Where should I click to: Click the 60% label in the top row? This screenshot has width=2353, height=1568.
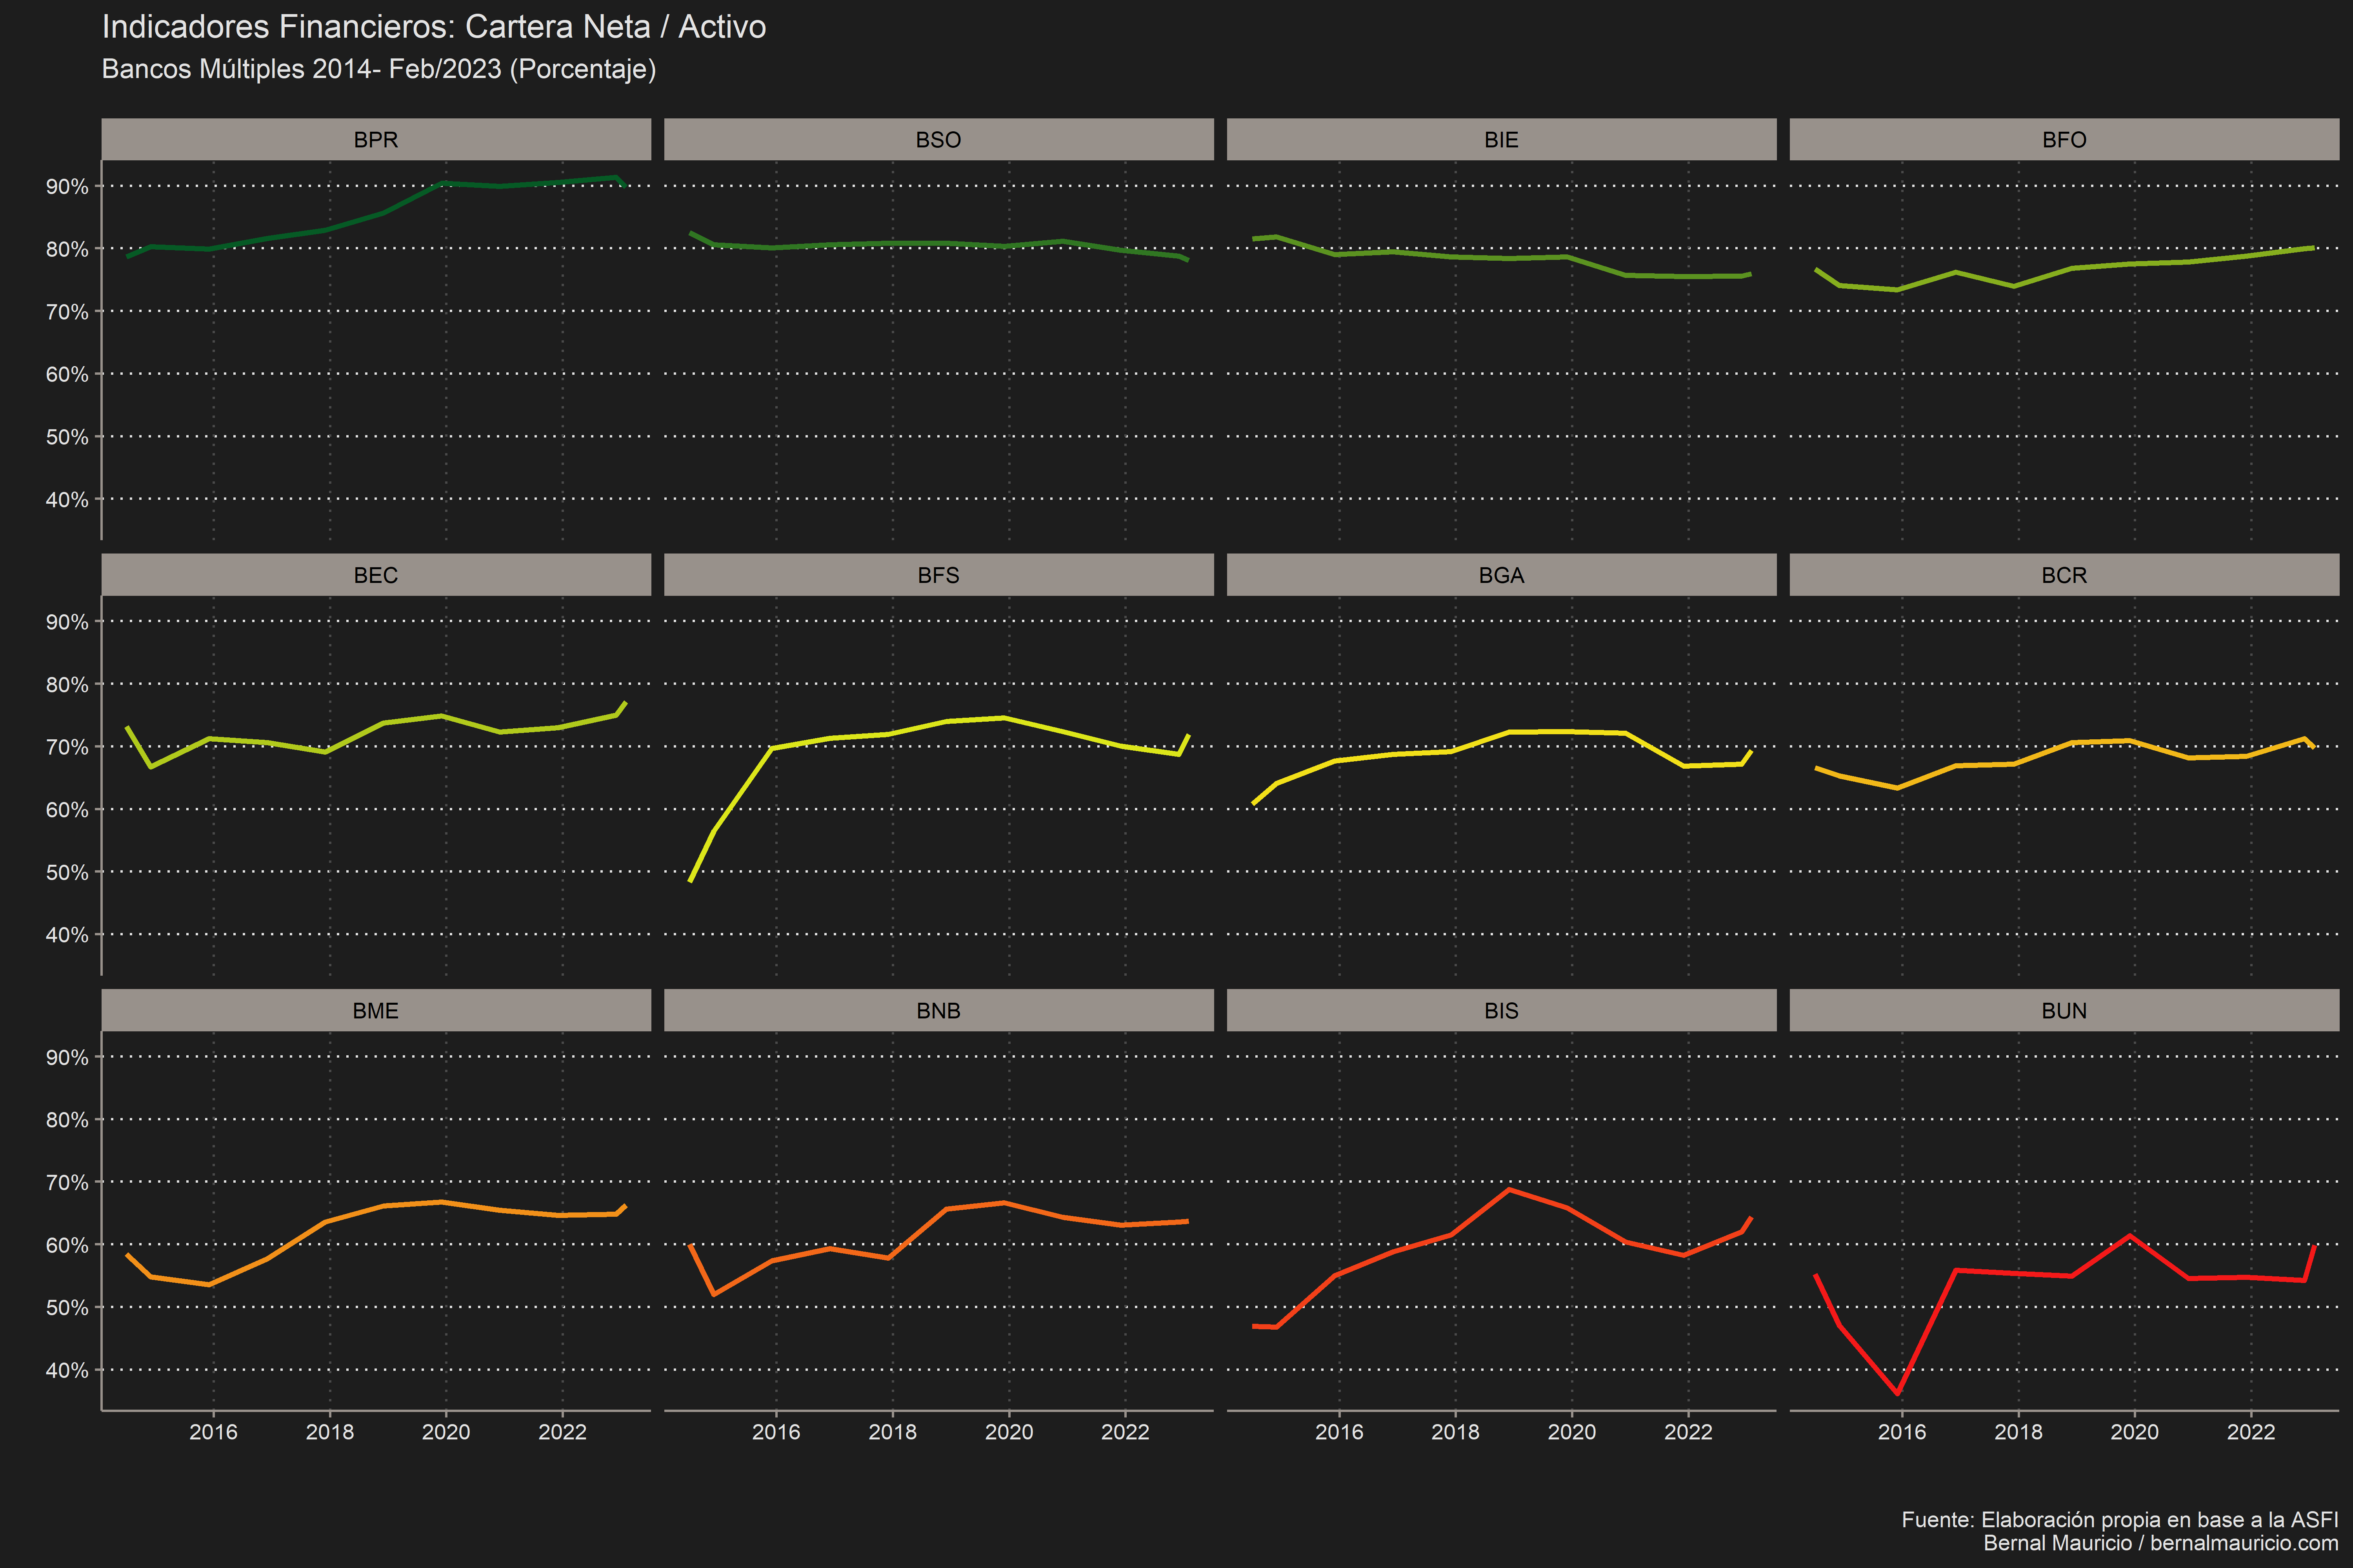click(67, 374)
